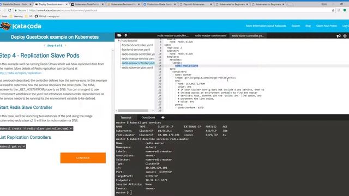The image size is (349, 196).
Task: Reload the browser page
Action: click(x=10, y=10)
